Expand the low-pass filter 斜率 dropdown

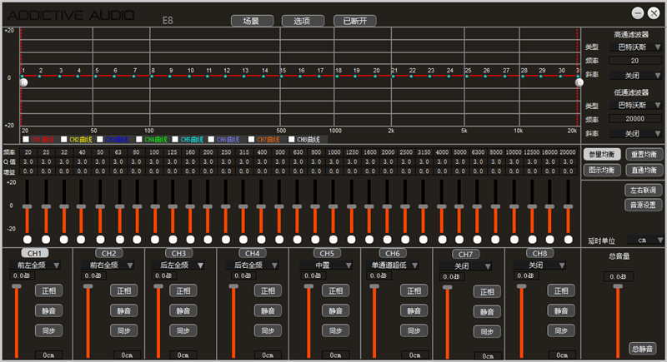click(x=639, y=133)
